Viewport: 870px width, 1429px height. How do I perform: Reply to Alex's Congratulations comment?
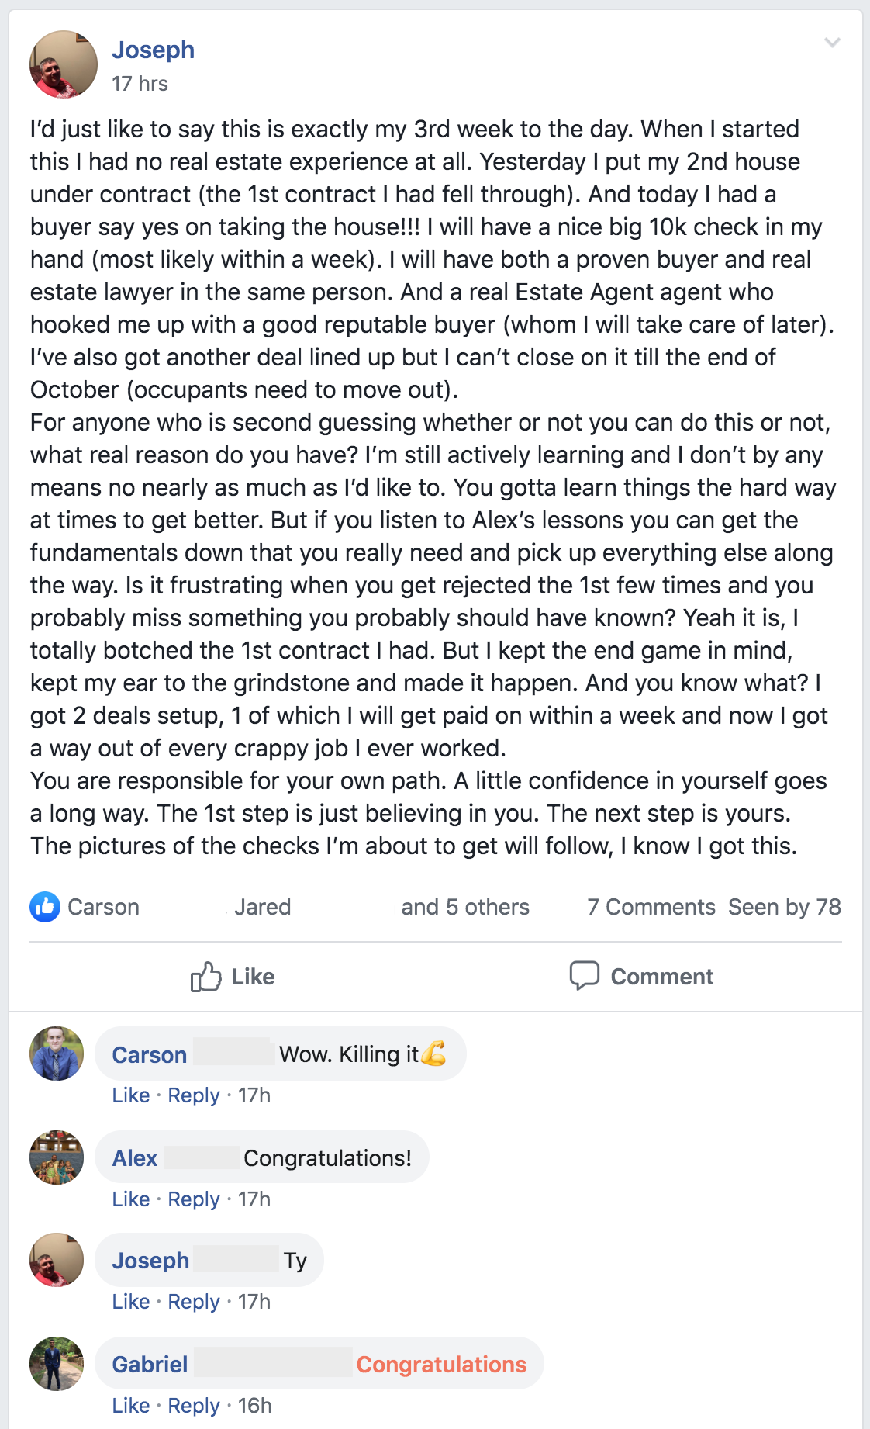[x=194, y=1199]
